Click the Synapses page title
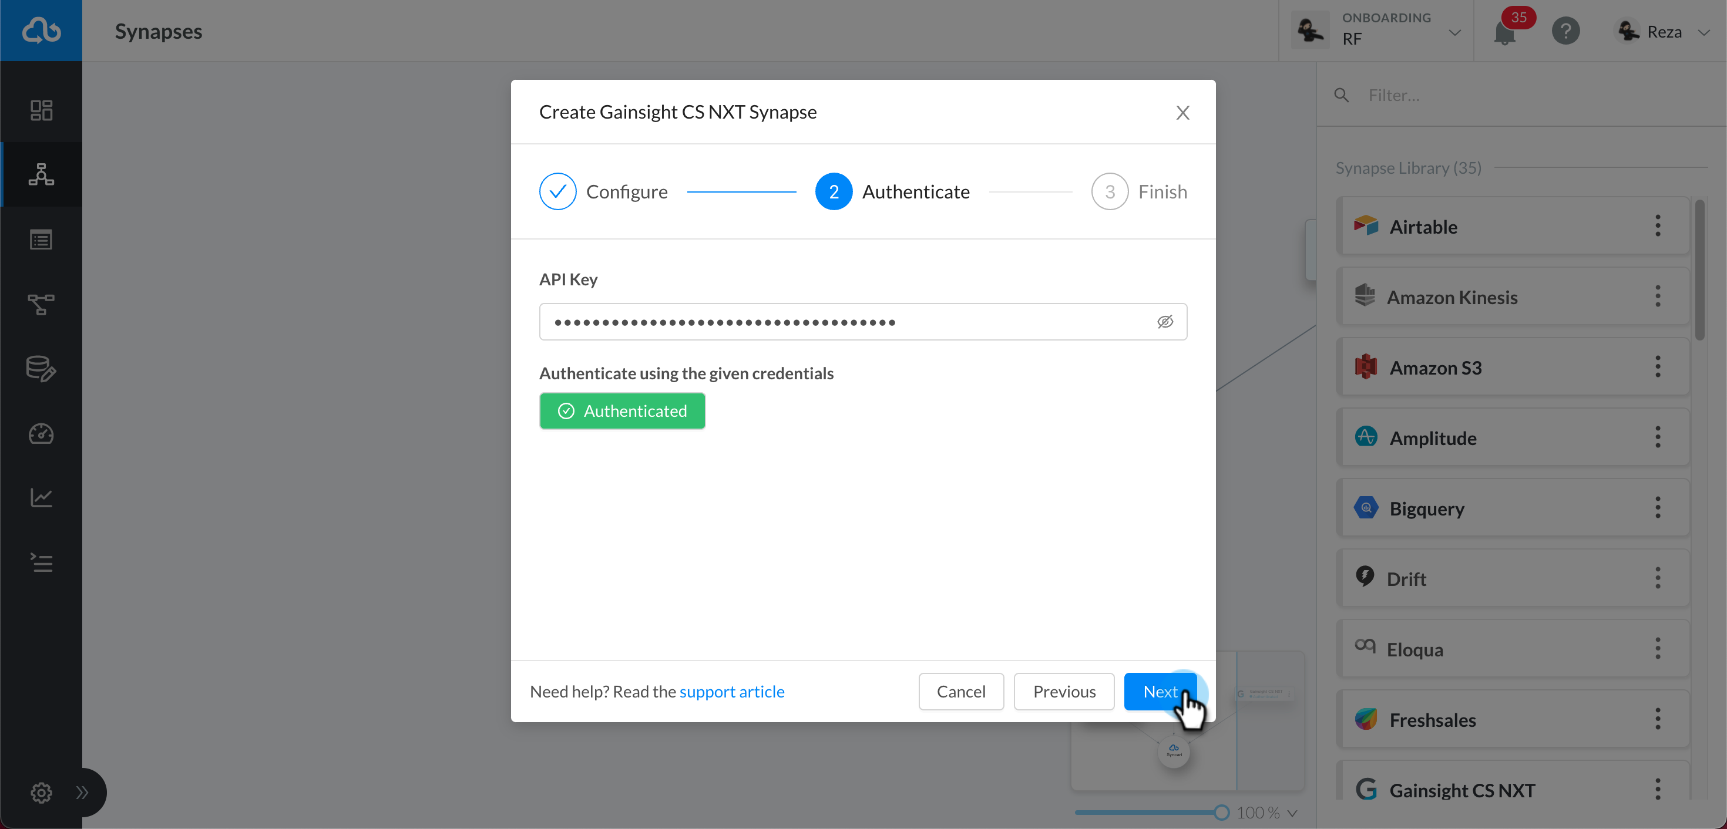The width and height of the screenshot is (1727, 829). pyautogui.click(x=158, y=31)
